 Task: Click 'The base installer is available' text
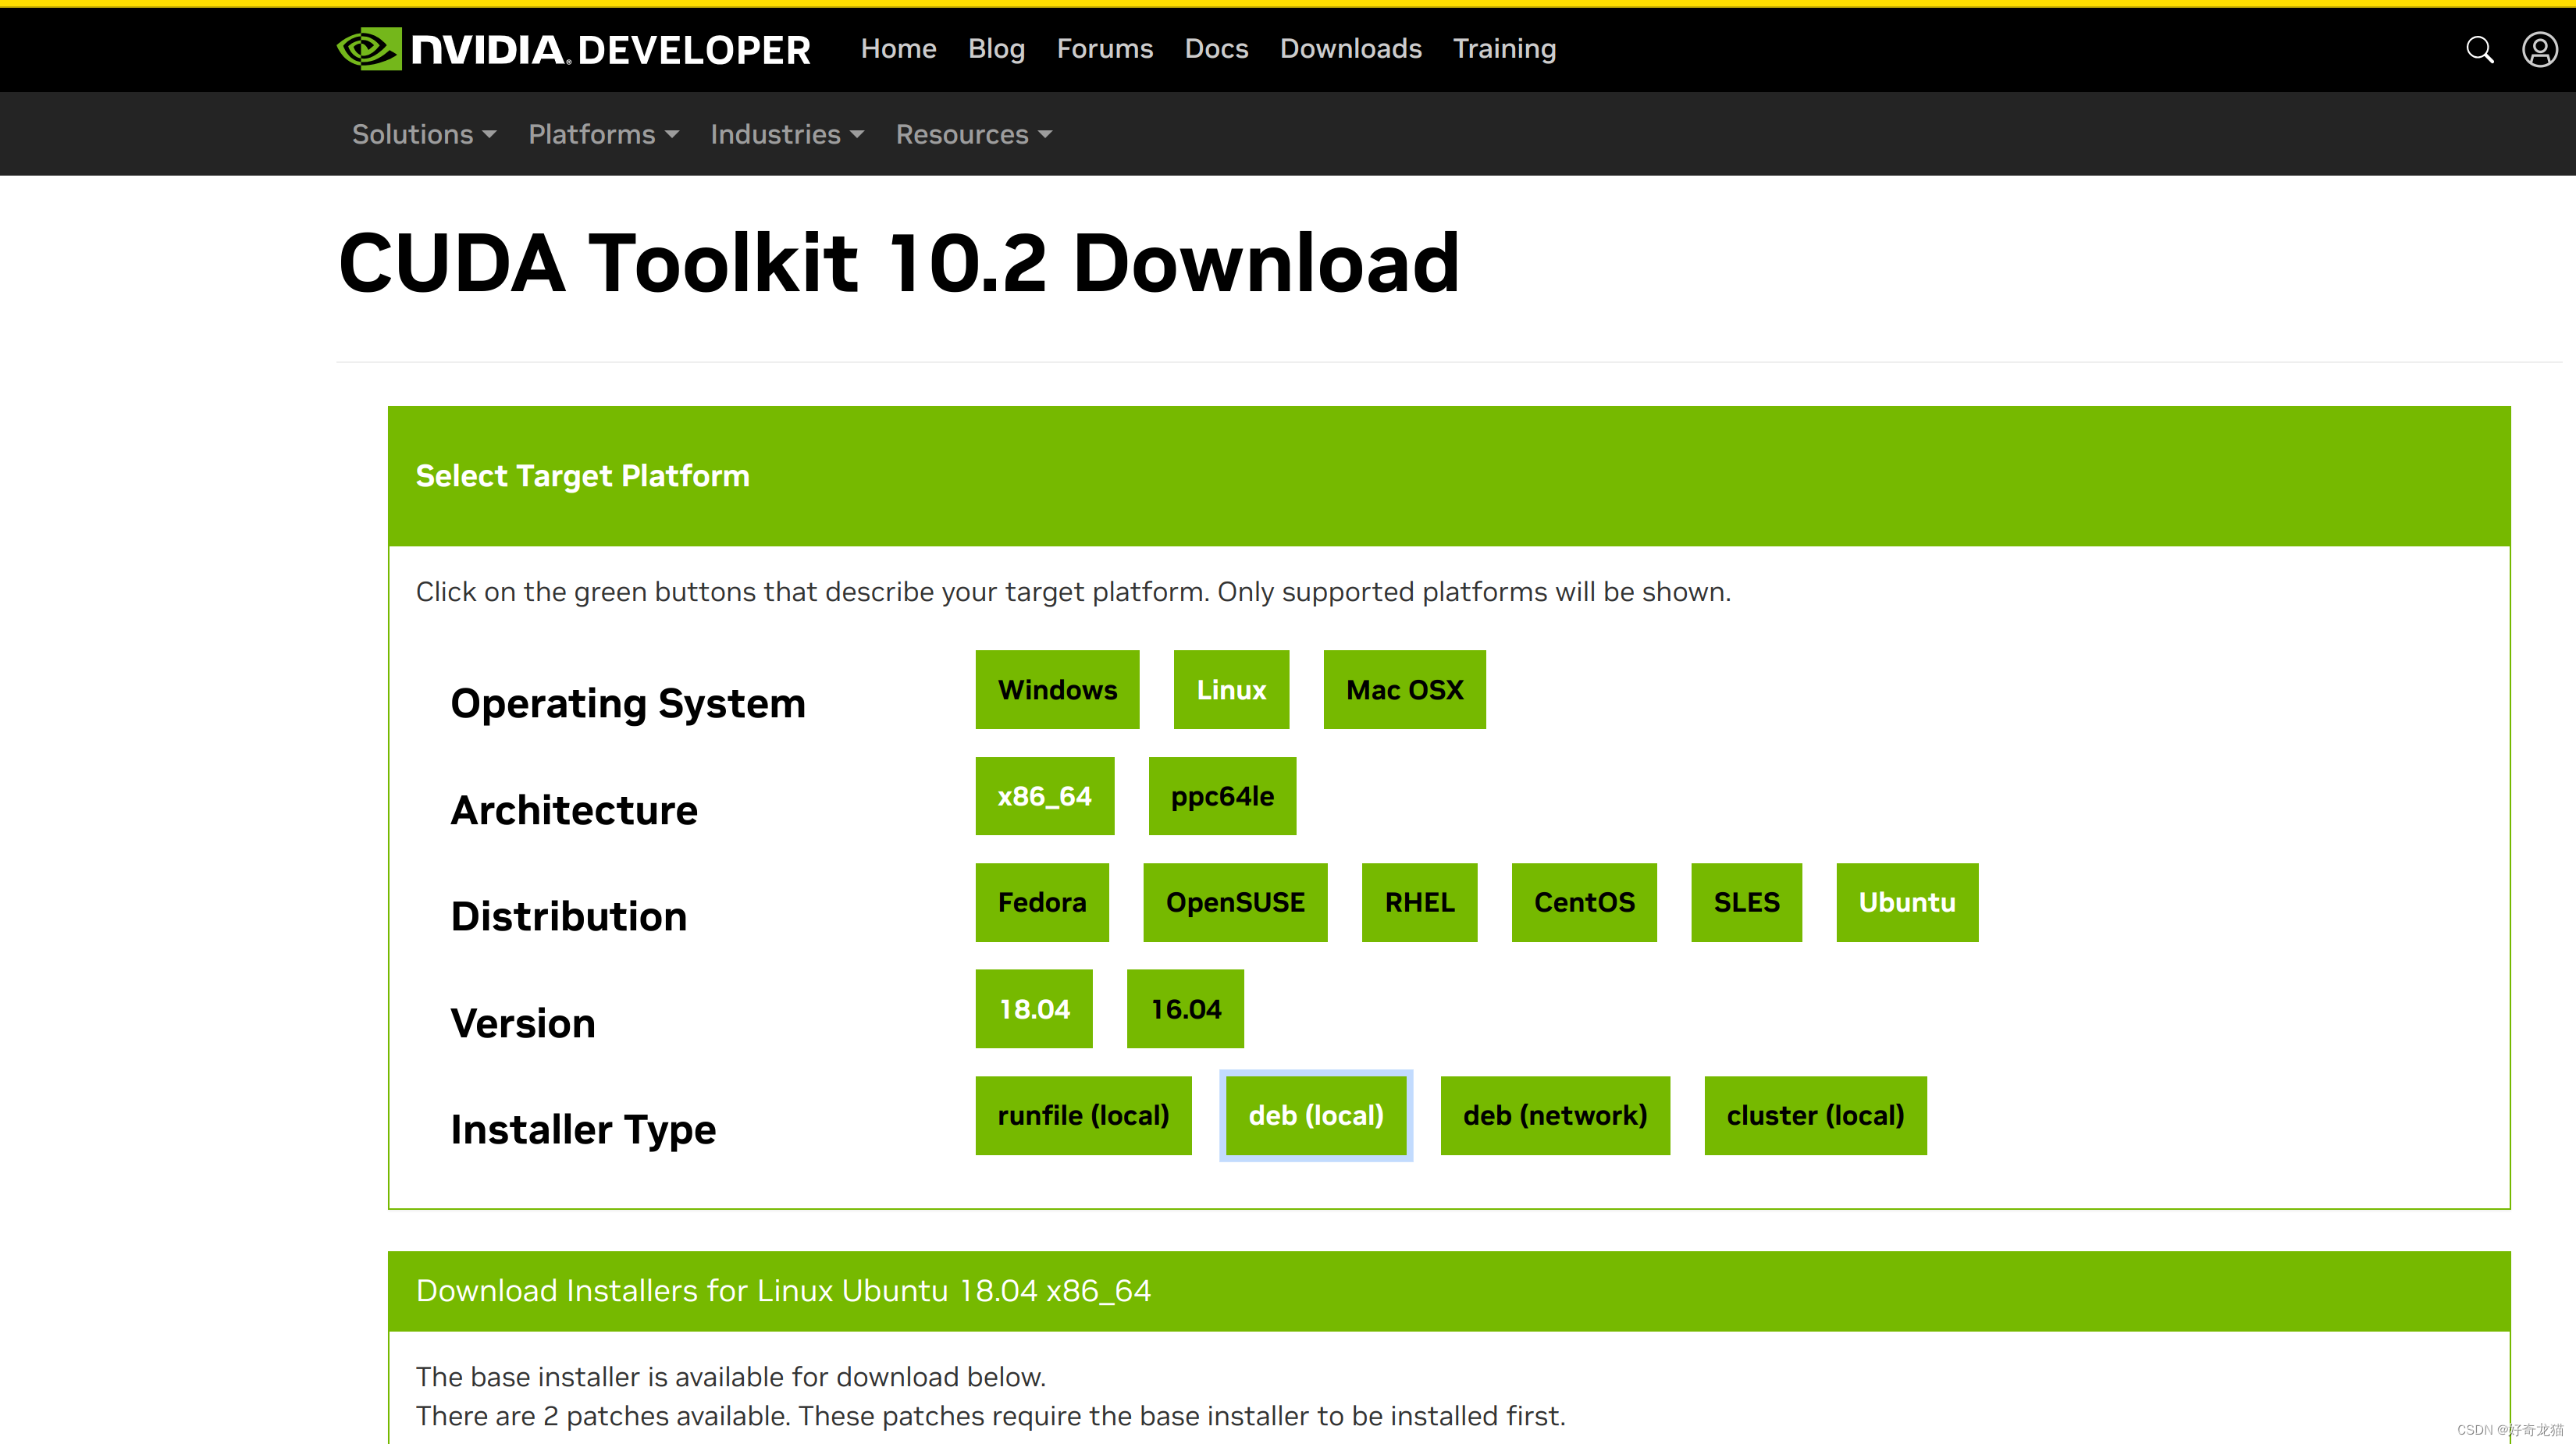tap(731, 1377)
